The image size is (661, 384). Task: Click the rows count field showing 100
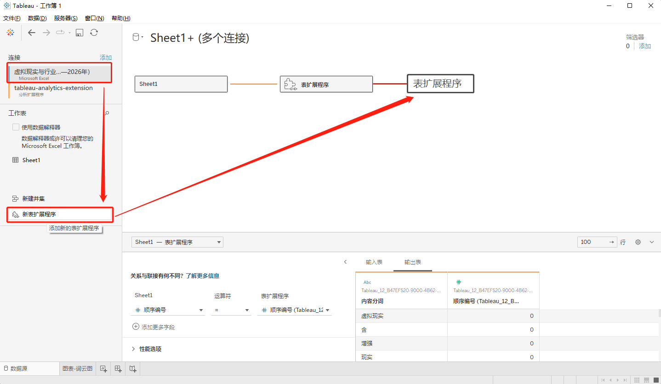597,242
